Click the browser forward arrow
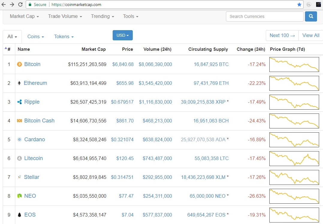The width and height of the screenshot is (323, 224). [12, 4]
